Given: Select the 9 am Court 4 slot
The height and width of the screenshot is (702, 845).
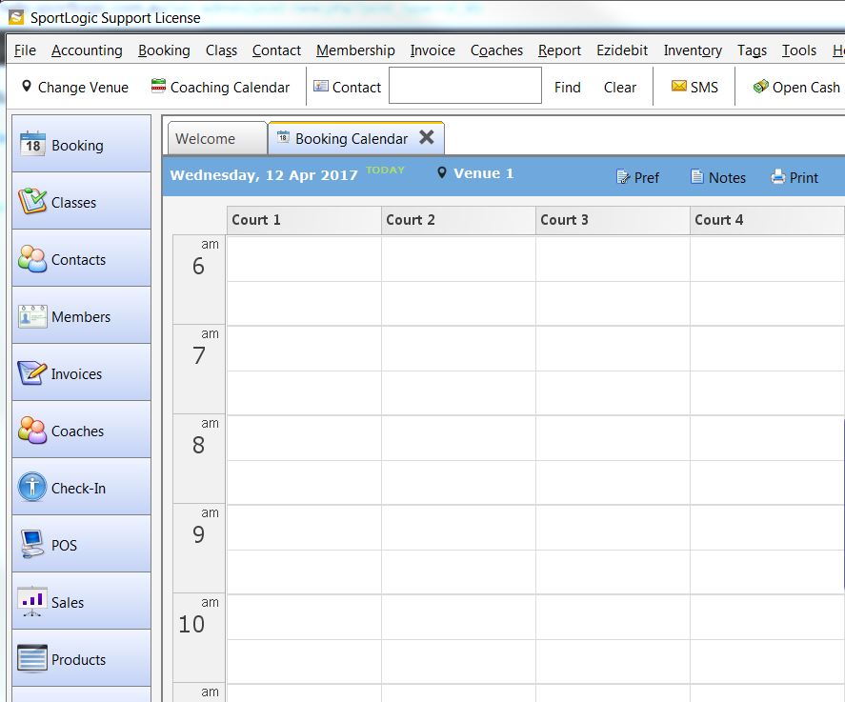Looking at the screenshot, I should point(767,527).
